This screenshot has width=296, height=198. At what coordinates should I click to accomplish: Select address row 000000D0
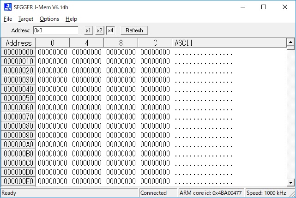tap(18, 172)
